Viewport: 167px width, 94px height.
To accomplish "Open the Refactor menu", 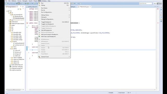I will click(x=14, y=1).
